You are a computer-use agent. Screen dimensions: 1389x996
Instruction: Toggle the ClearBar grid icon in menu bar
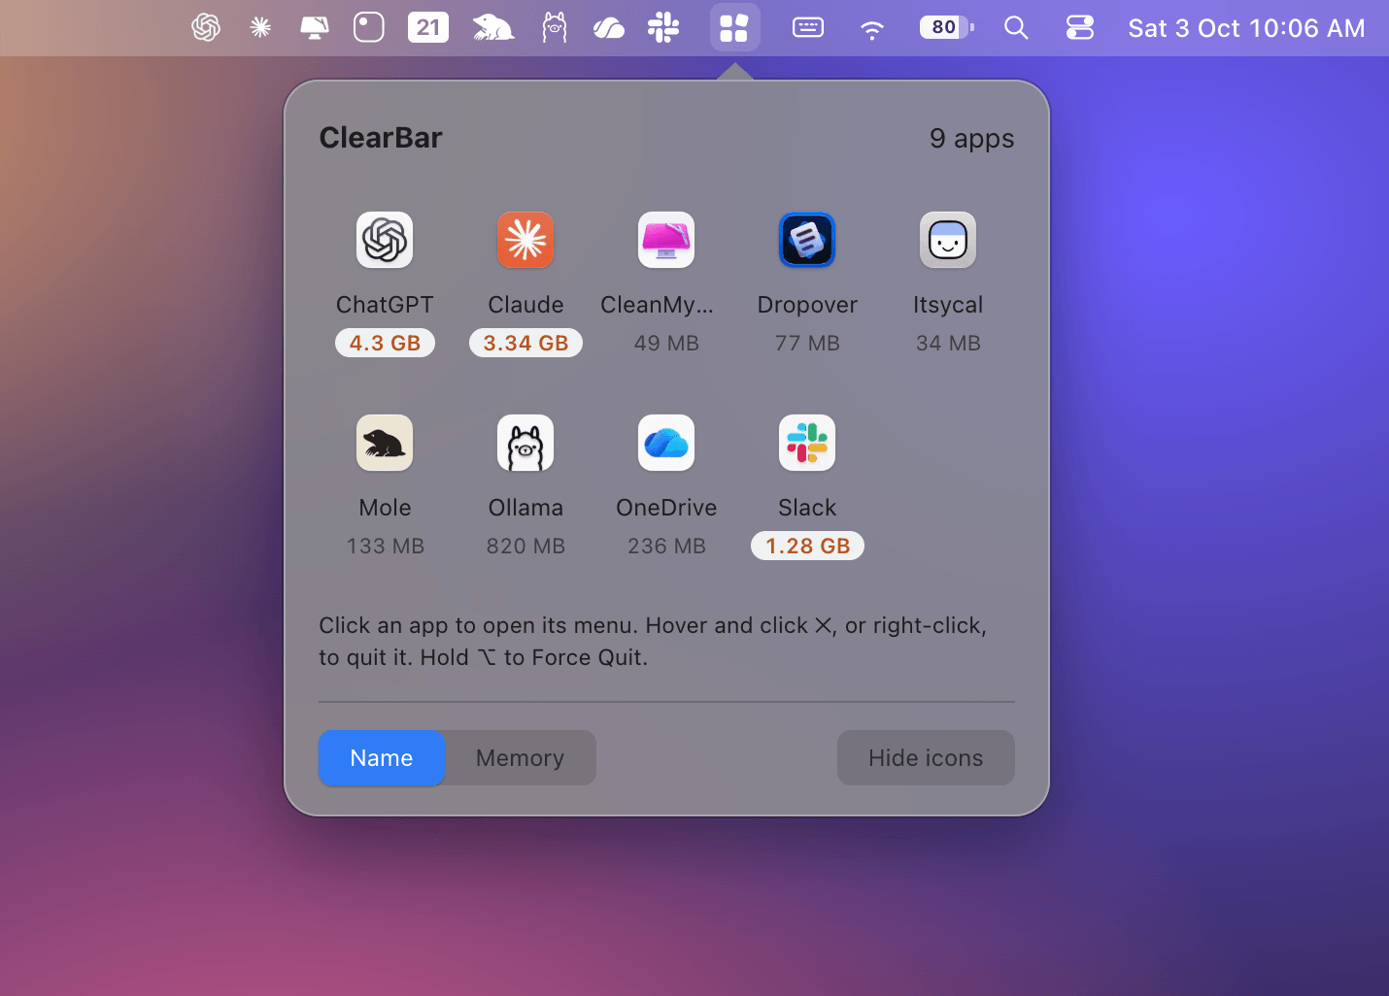point(734,27)
